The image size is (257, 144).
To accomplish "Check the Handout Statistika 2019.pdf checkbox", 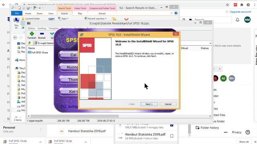I will tap(171, 136).
